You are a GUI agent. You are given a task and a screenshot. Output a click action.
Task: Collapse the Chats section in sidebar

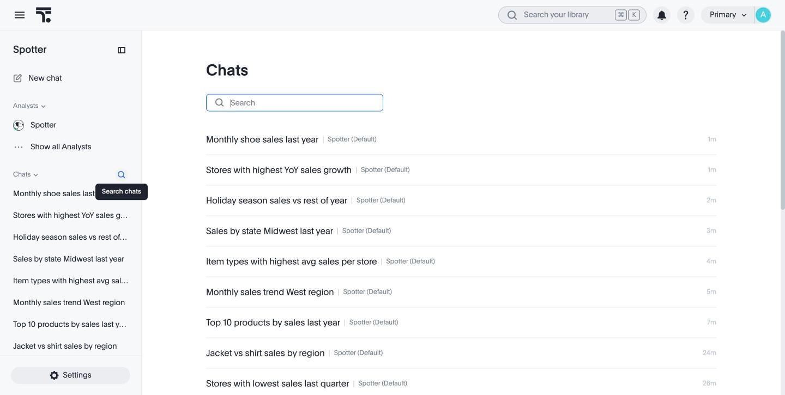(26, 175)
